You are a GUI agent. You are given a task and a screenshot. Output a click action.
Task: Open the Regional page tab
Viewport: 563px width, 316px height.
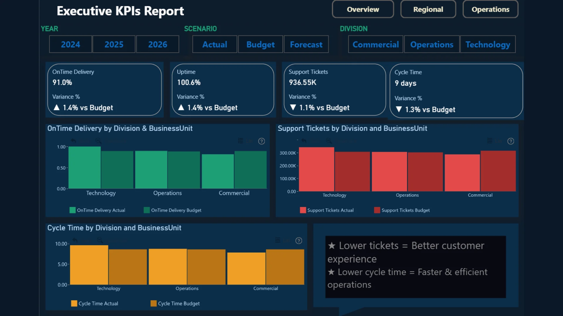pyautogui.click(x=428, y=9)
